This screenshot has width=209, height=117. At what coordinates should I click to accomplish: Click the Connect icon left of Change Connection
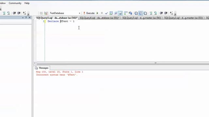click(41, 13)
